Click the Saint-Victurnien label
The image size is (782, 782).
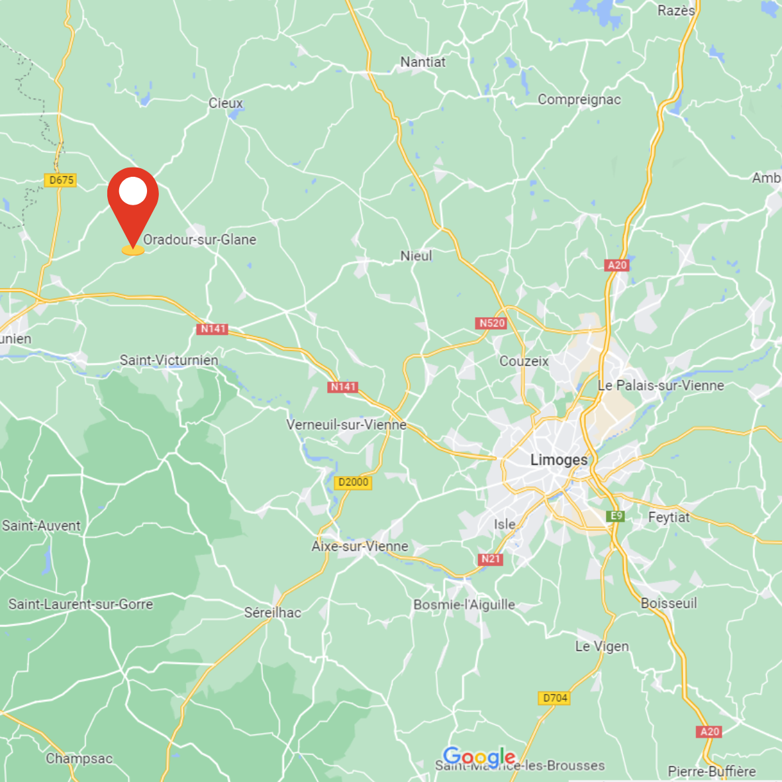169,360
